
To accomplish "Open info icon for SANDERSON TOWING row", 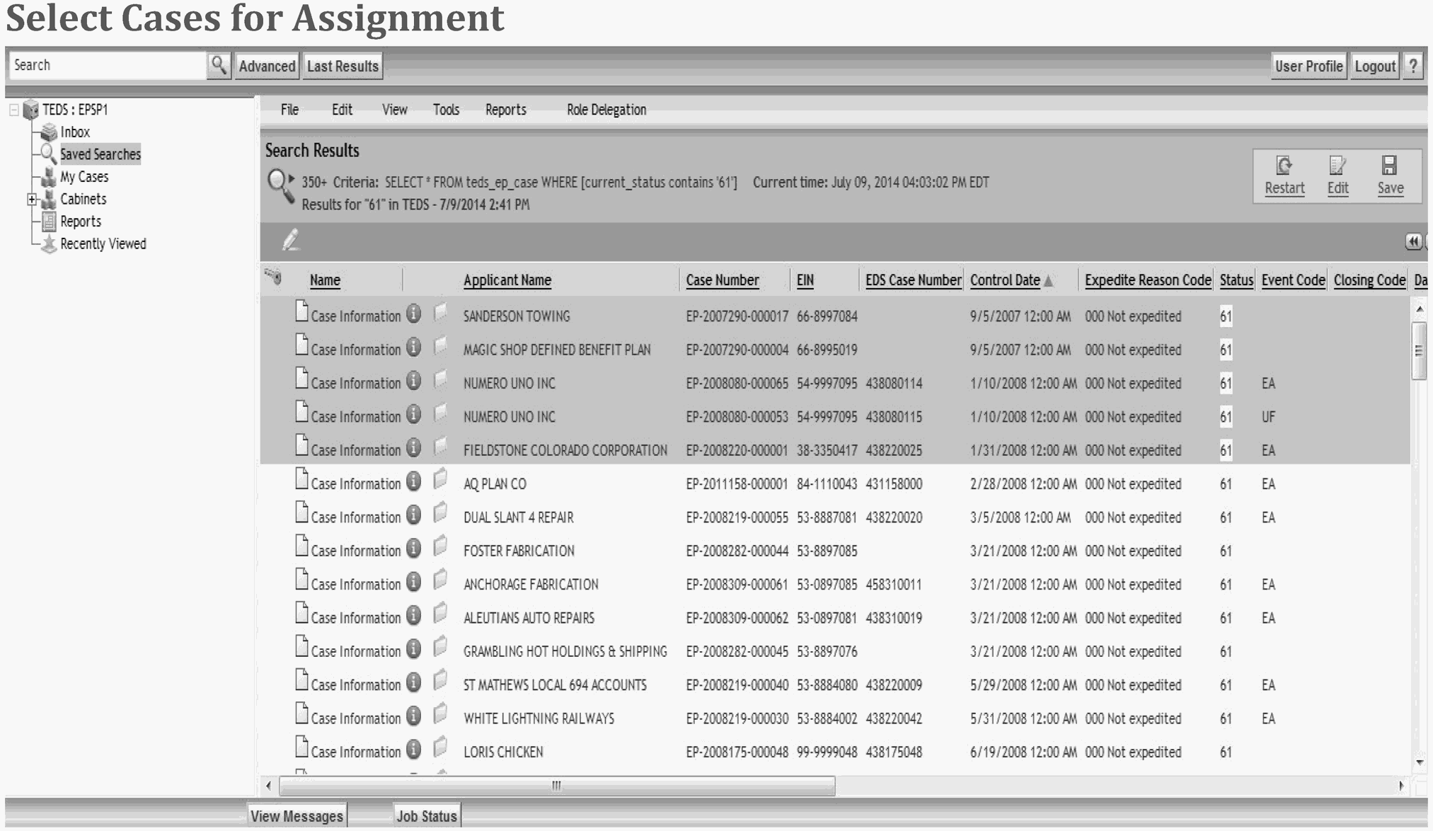I will click(414, 314).
